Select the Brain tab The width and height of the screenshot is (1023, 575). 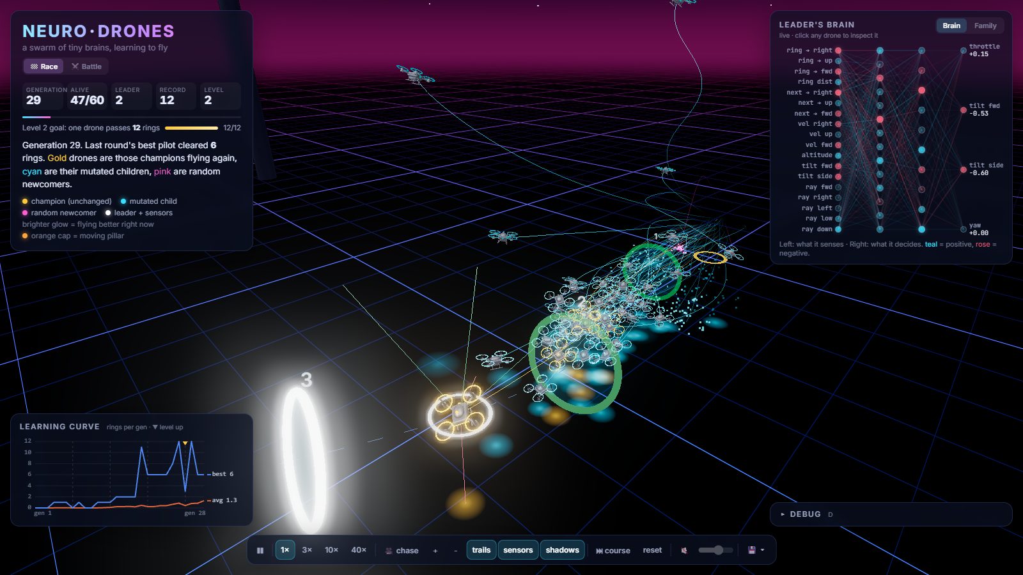click(x=951, y=26)
